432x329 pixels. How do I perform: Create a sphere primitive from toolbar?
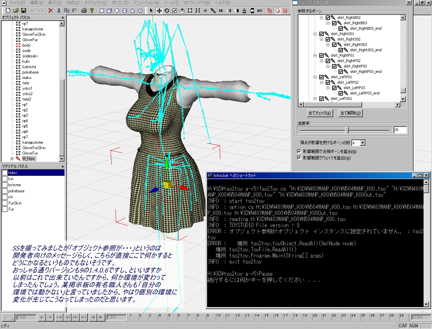coord(117,10)
